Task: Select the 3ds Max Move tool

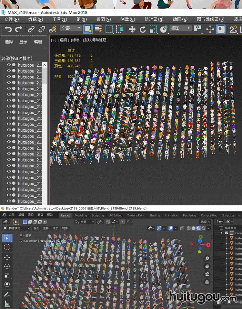Action: pyautogui.click(x=132, y=29)
